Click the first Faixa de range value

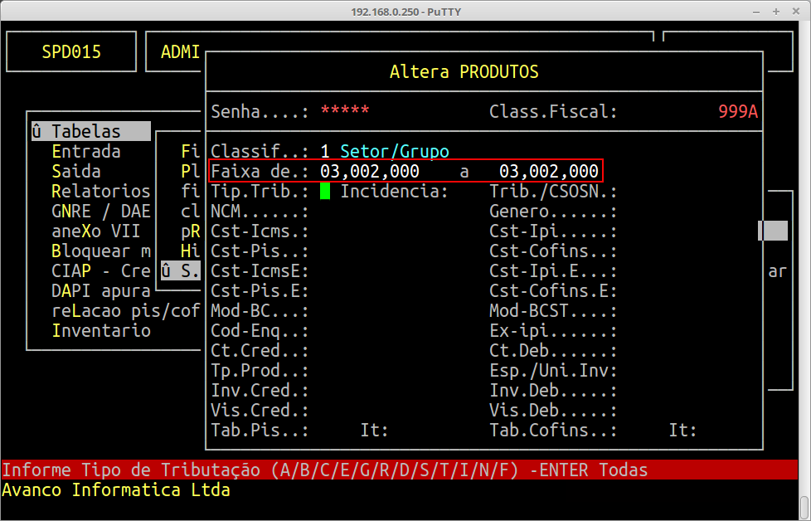[x=370, y=172]
